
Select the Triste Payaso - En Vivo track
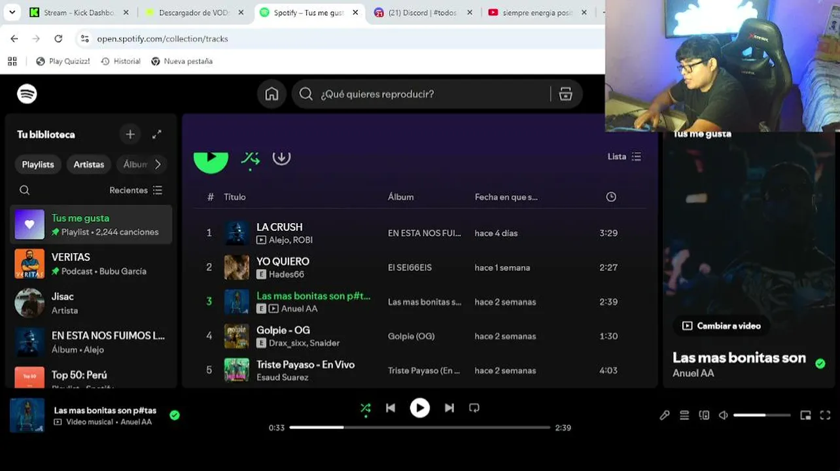(x=420, y=370)
